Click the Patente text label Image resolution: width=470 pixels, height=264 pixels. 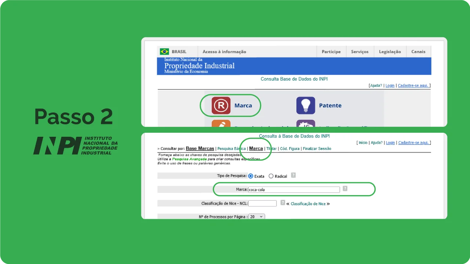(330, 106)
